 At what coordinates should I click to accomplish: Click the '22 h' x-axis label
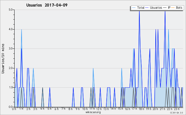(x=169, y=109)
